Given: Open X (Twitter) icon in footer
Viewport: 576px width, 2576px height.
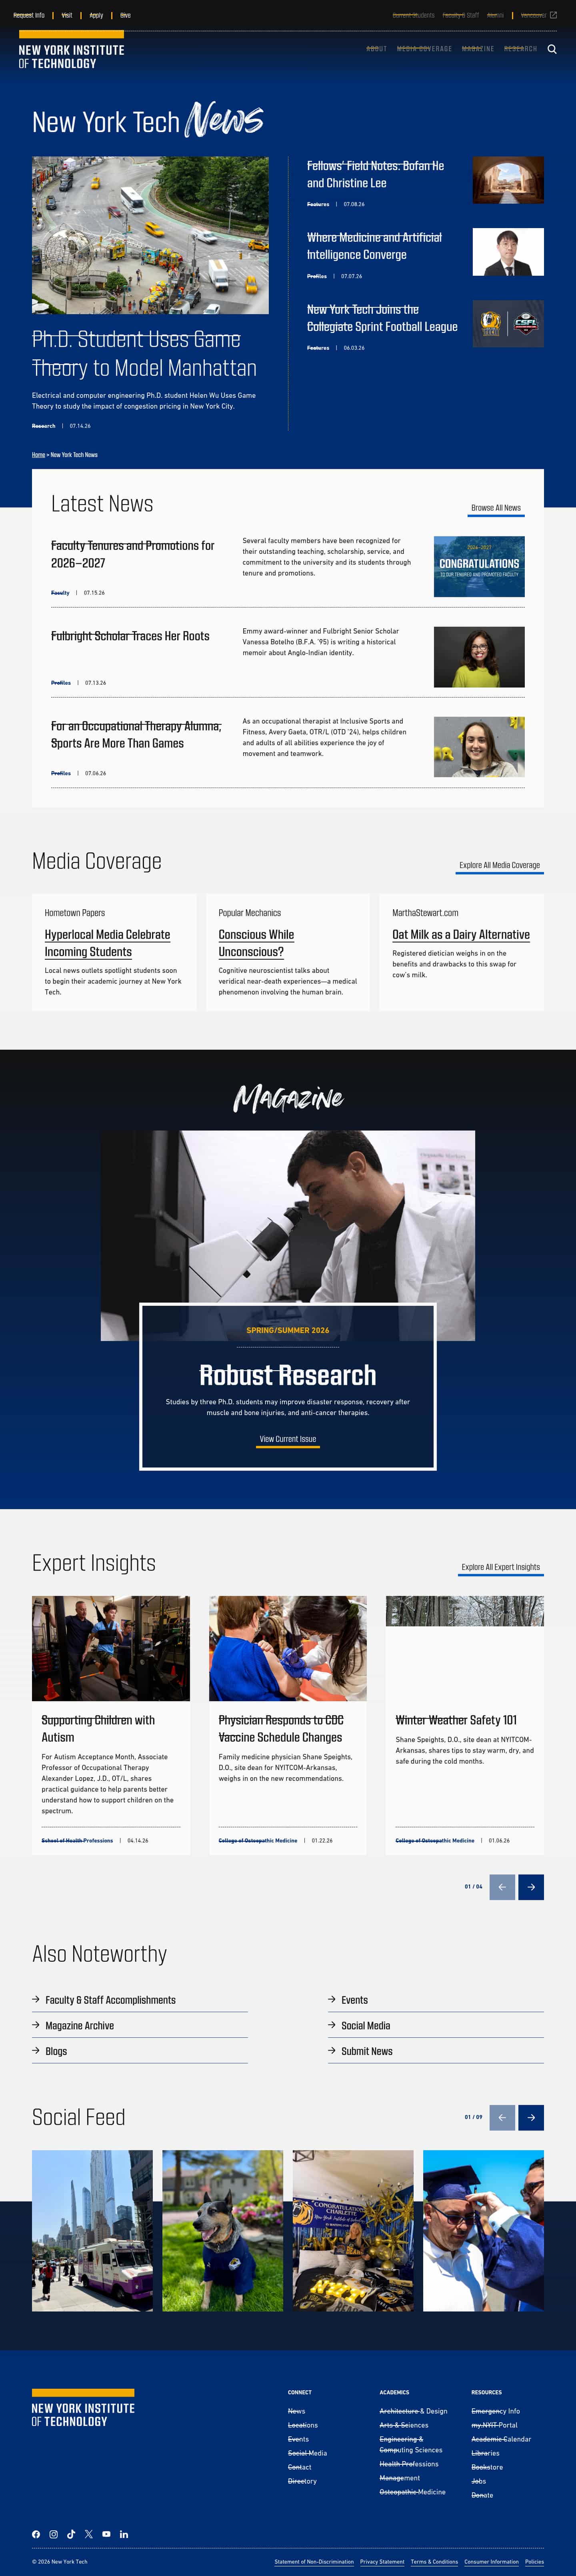Looking at the screenshot, I should (89, 2534).
